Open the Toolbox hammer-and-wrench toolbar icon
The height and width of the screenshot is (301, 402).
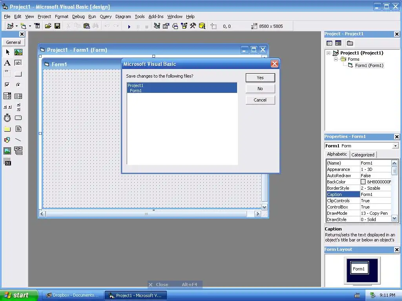[193, 26]
